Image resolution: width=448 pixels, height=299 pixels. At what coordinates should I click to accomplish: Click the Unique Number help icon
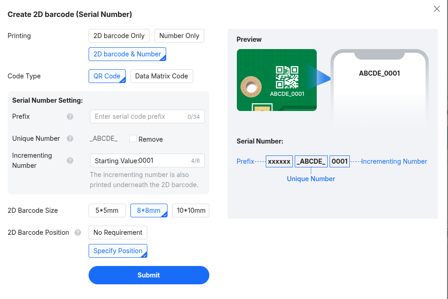tap(70, 138)
